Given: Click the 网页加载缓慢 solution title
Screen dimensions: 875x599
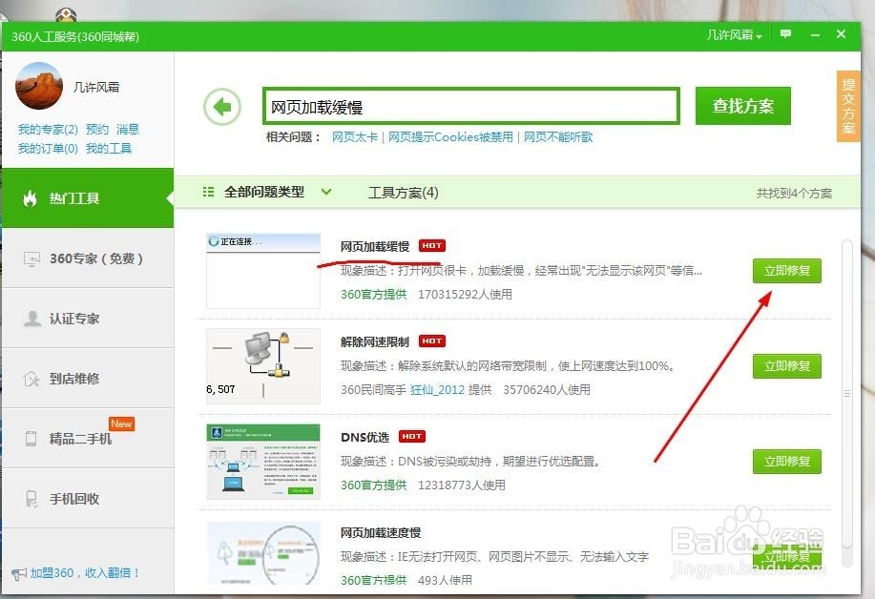Looking at the screenshot, I should [x=375, y=246].
